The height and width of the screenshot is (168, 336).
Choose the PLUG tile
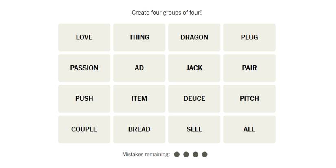[249, 37]
